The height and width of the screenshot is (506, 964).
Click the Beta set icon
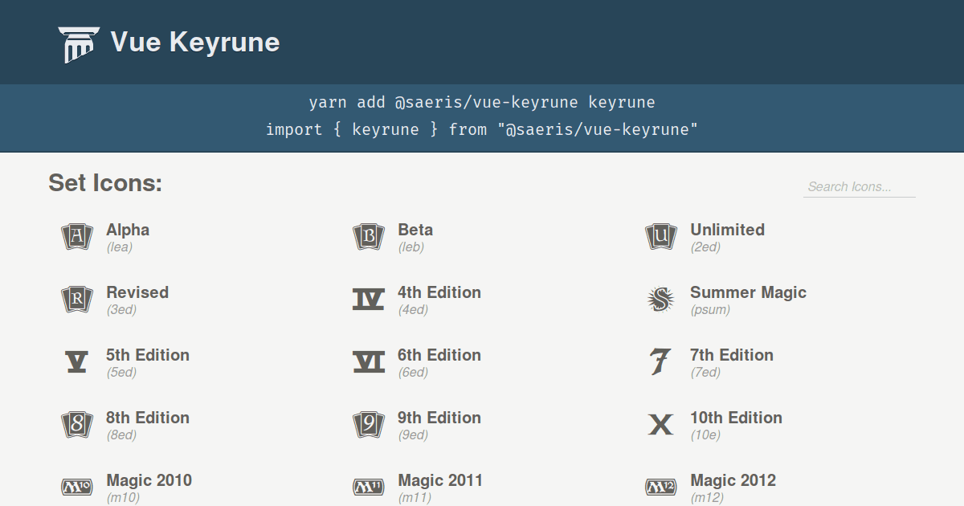pos(368,236)
